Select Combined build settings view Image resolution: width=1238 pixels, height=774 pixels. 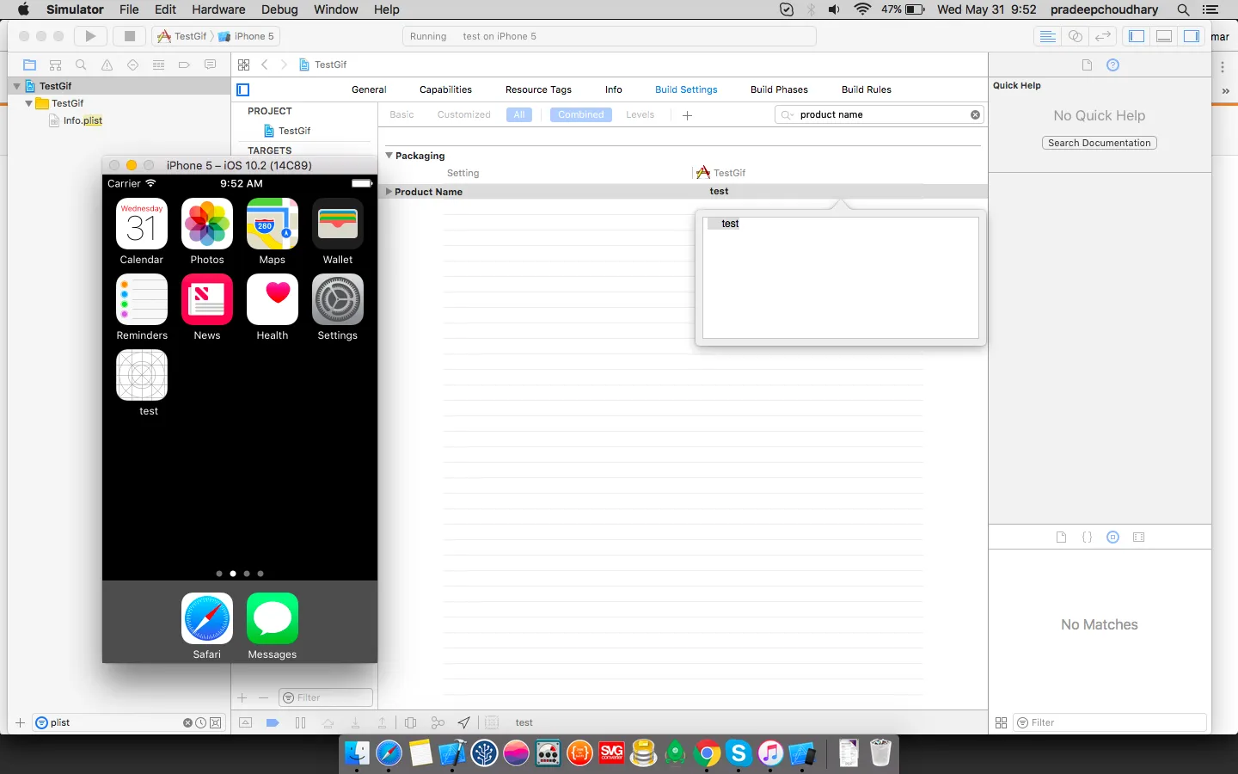pyautogui.click(x=581, y=114)
